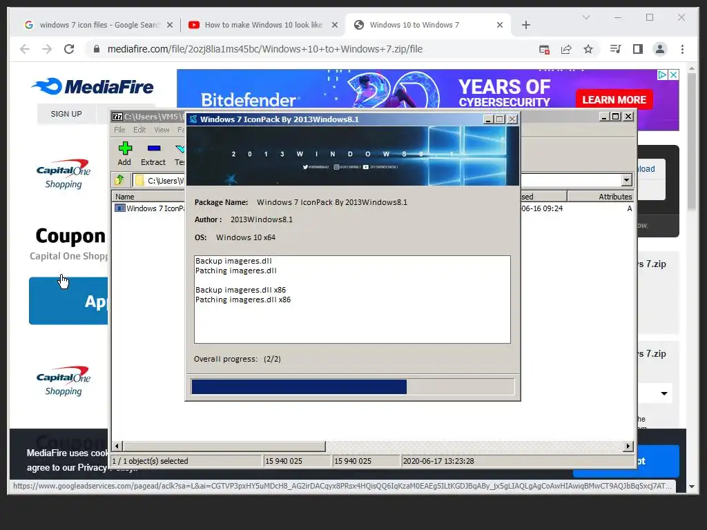Viewport: 707px width, 530px height.
Task: Close the Windows 10 to Windows 7 tab
Action: click(500, 25)
